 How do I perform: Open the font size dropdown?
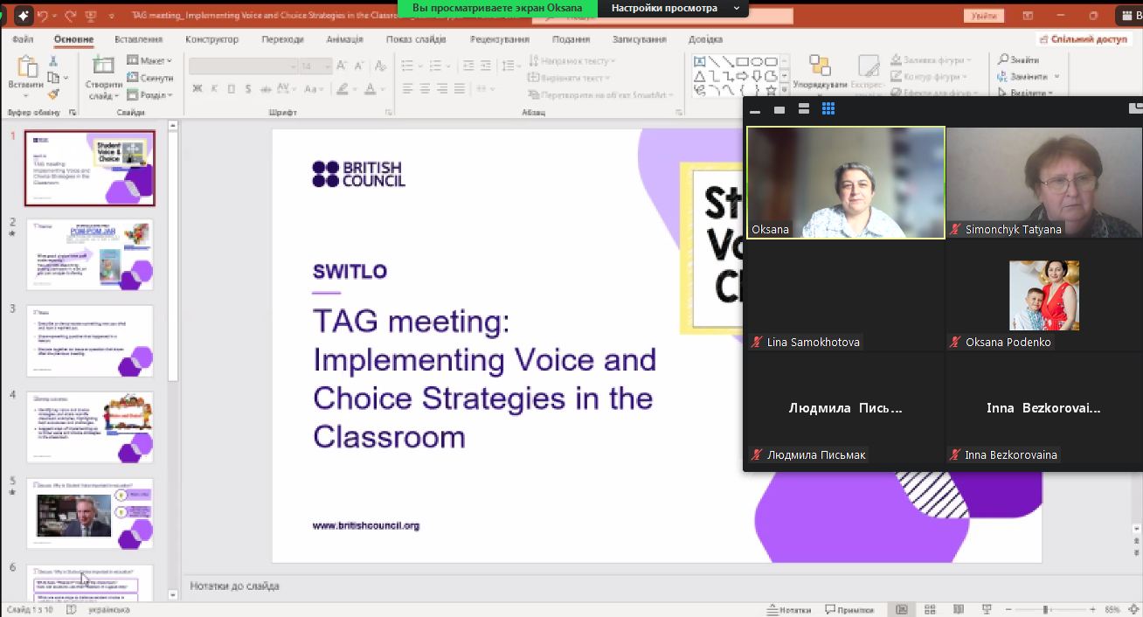328,66
